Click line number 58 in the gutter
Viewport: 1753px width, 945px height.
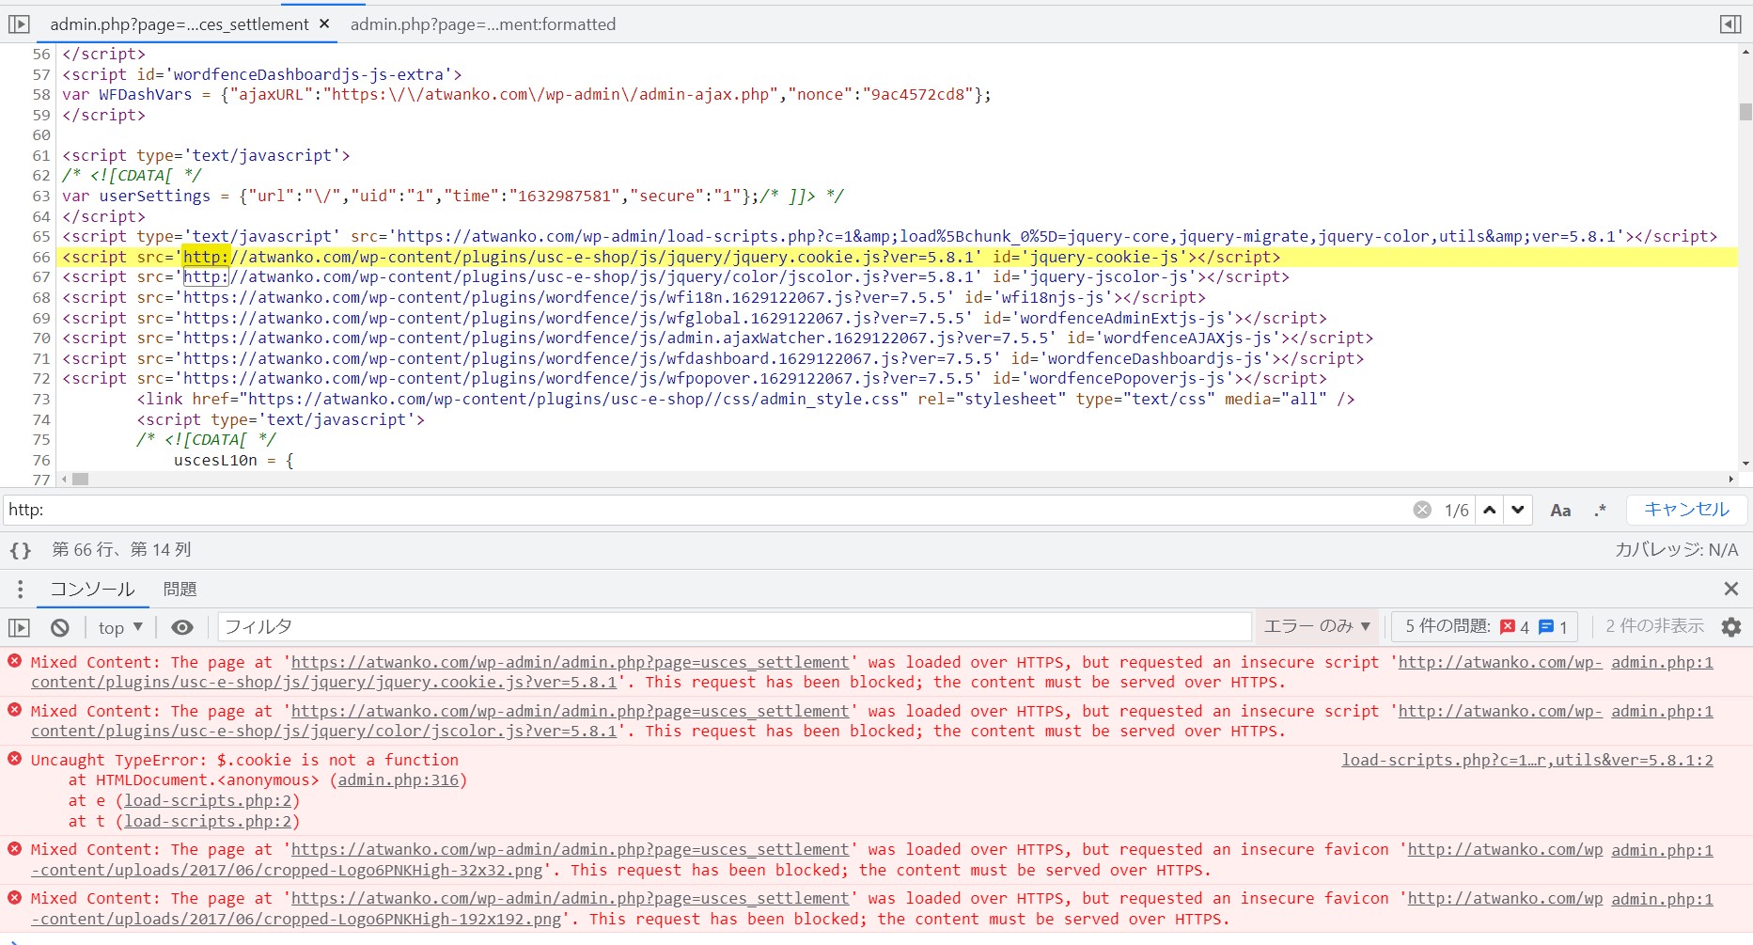(x=41, y=95)
